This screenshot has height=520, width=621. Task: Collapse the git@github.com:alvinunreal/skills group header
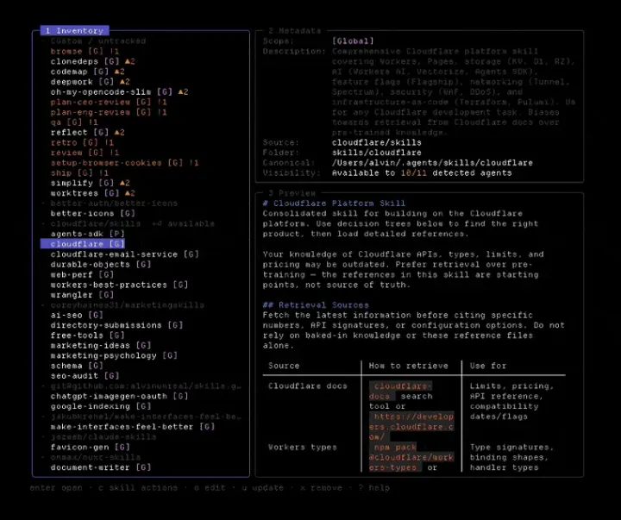(x=141, y=386)
